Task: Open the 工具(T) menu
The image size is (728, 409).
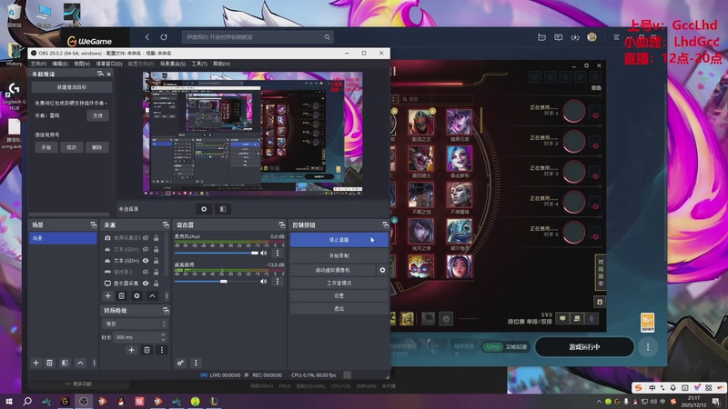Action: pos(199,64)
